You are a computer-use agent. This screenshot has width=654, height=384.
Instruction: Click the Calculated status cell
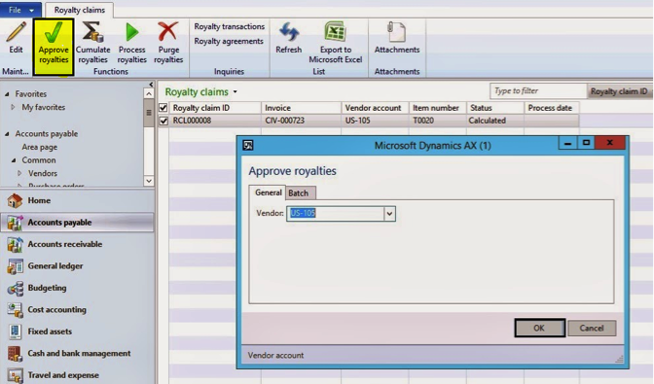pyautogui.click(x=495, y=121)
